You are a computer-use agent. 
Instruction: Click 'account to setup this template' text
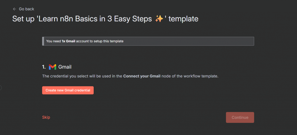(100, 41)
